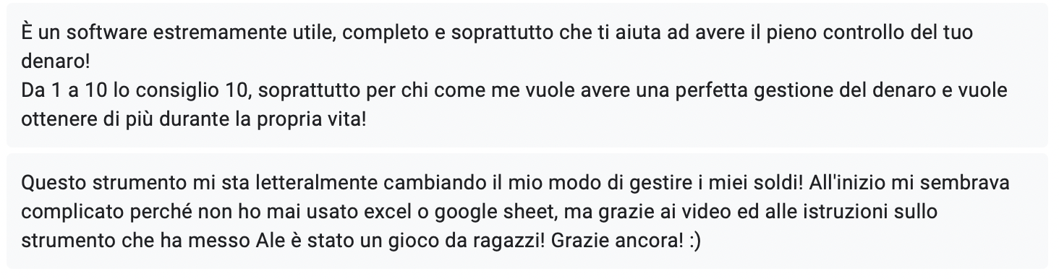Click the words "google sheet" in second review
This screenshot has height=279, width=1059.
502,213
